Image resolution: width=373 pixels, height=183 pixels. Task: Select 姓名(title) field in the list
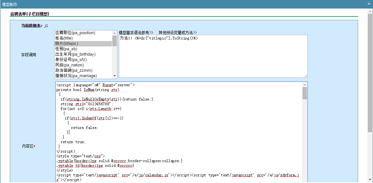(x=64, y=38)
